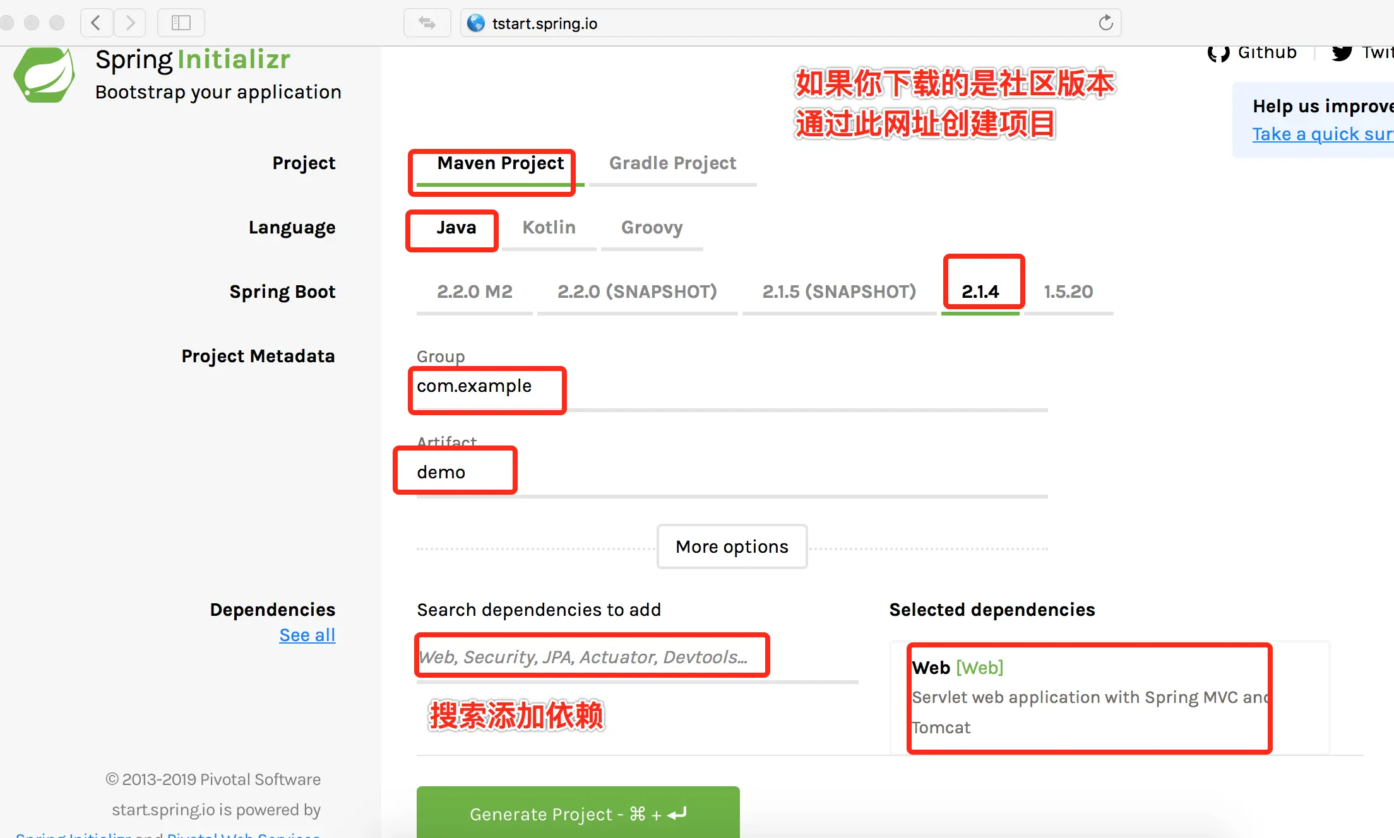Click the Twitter bird icon
The width and height of the screenshot is (1394, 838).
click(x=1342, y=53)
